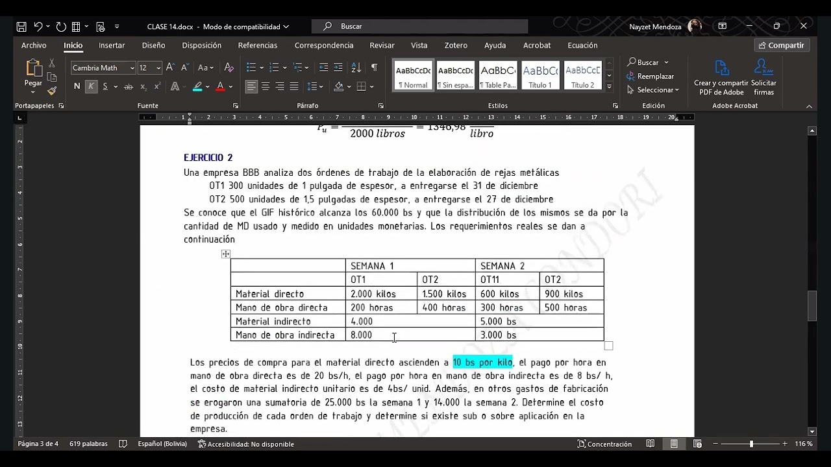The image size is (831, 467).
Task: Click the text highlight color swatch
Action: (x=197, y=86)
